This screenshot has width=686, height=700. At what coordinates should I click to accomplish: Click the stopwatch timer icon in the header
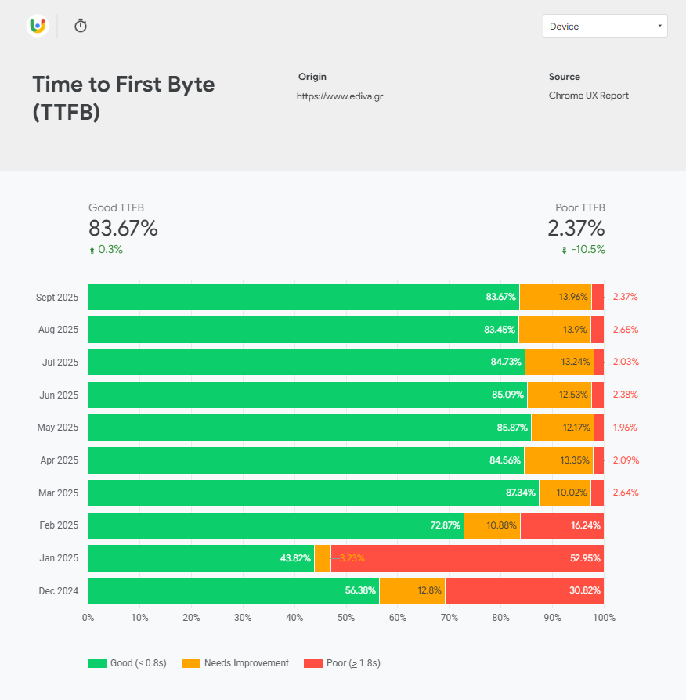click(80, 25)
